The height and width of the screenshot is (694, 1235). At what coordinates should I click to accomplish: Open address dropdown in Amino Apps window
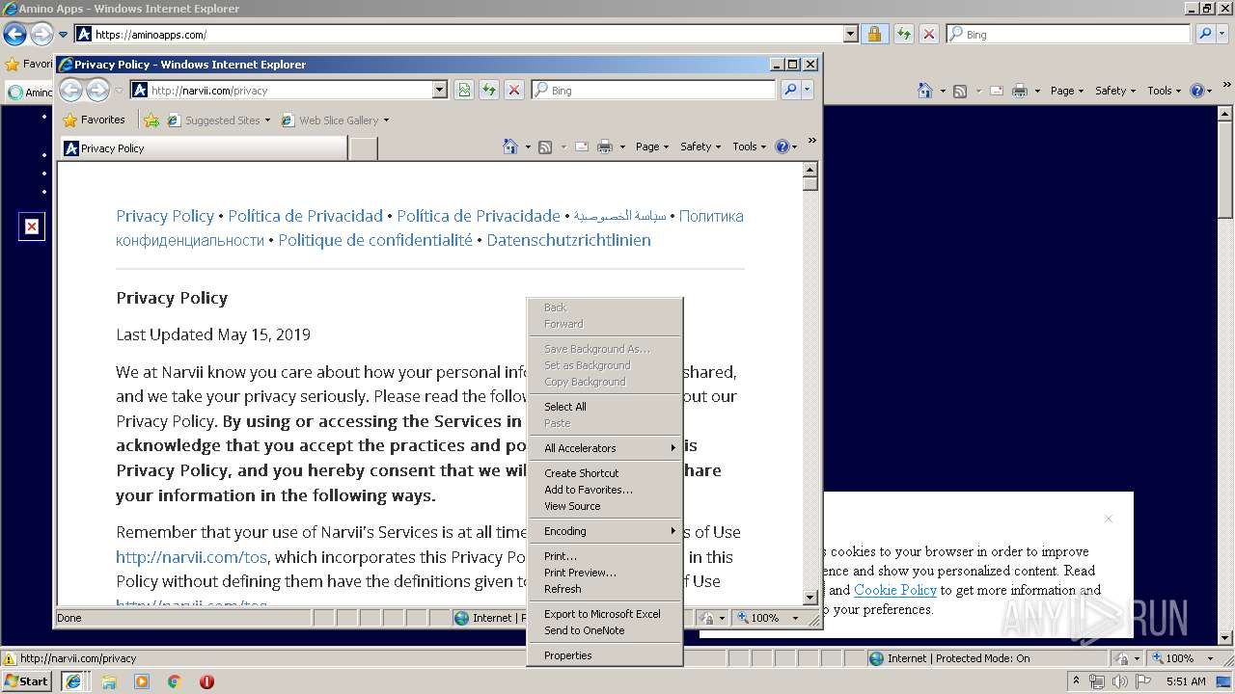[850, 34]
